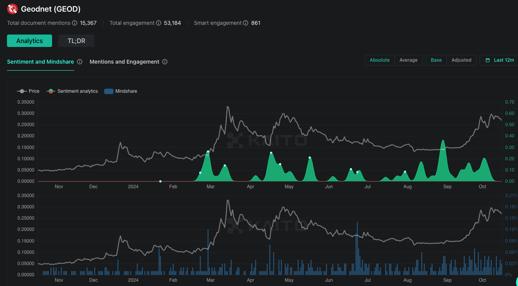The height and width of the screenshot is (286, 518).
Task: Click the Mindshare blue legend swatch
Action: click(109, 91)
